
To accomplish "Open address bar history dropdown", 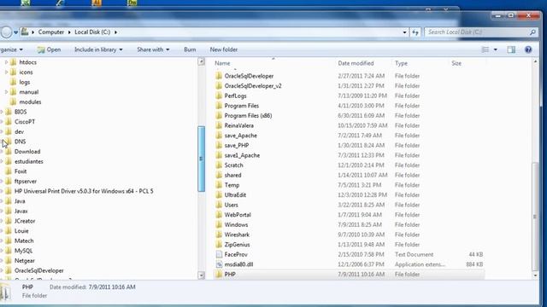I will pos(404,32).
